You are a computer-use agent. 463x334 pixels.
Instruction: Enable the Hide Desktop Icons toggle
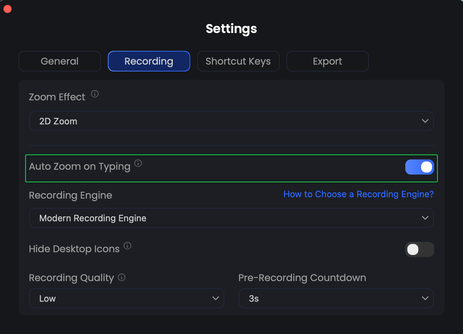(x=419, y=249)
